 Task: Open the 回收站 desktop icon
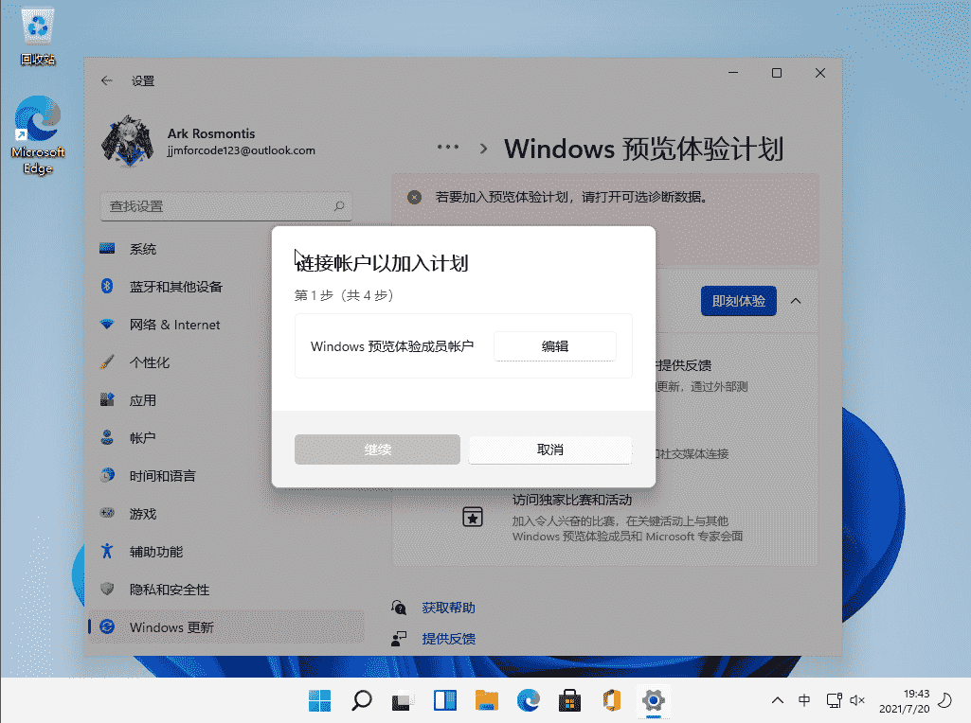38,36
